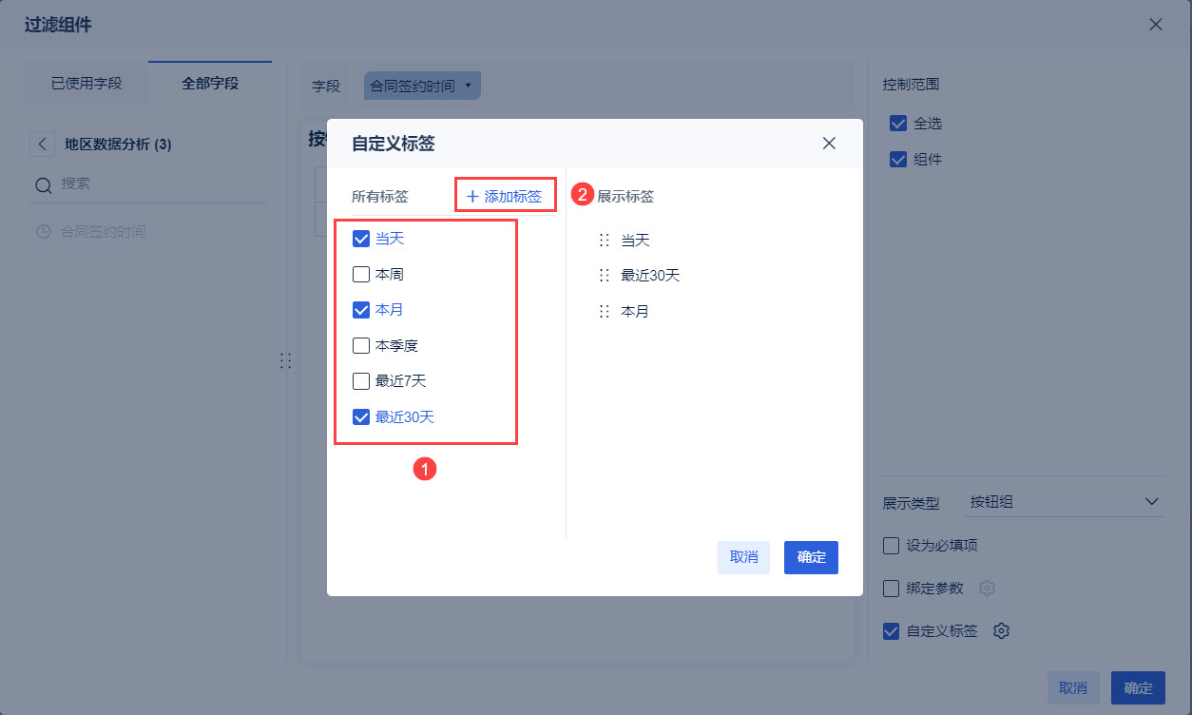The width and height of the screenshot is (1192, 715).
Task: Toggle the 全选 checkbox in 控制范围
Action: click(898, 124)
